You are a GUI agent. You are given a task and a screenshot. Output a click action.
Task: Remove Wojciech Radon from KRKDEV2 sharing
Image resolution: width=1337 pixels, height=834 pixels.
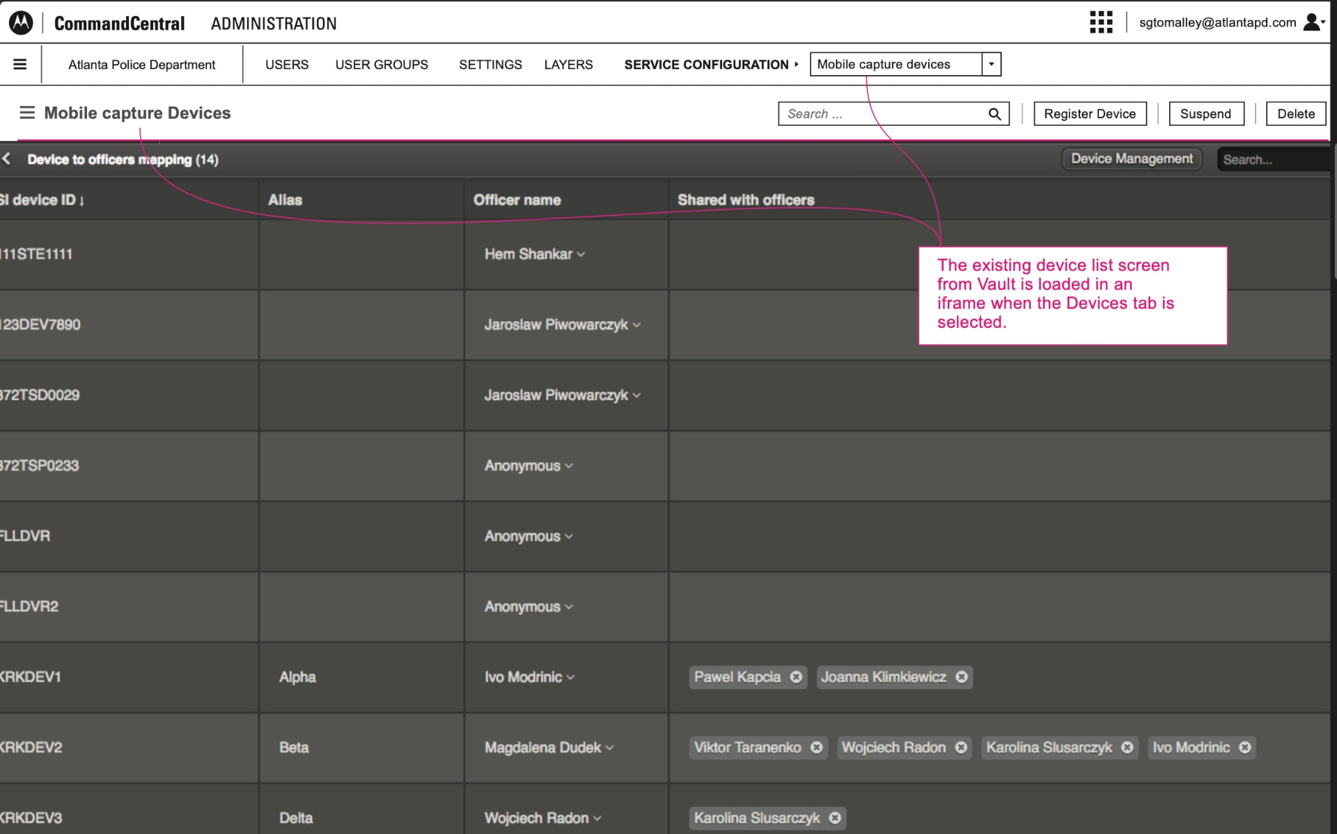(961, 747)
